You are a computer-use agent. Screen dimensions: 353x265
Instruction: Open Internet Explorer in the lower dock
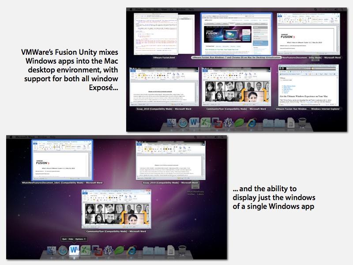click(x=131, y=250)
